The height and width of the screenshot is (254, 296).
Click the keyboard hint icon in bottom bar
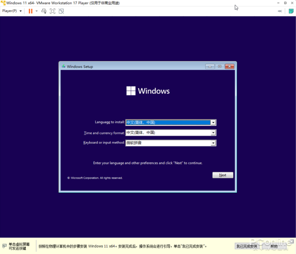click(5, 246)
